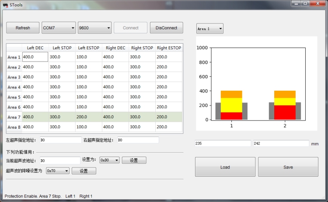Click Area 2 Right DEC cell 400.0

115,67
